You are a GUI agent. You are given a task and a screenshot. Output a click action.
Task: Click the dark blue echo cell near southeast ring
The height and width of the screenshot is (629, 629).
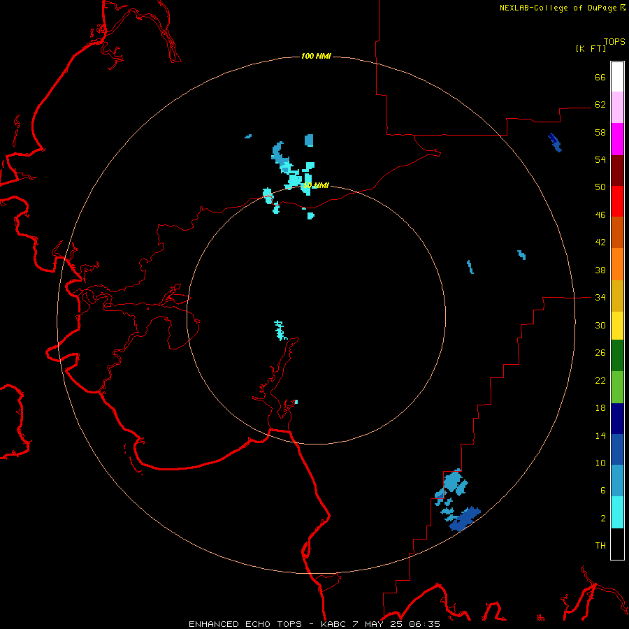(x=465, y=519)
